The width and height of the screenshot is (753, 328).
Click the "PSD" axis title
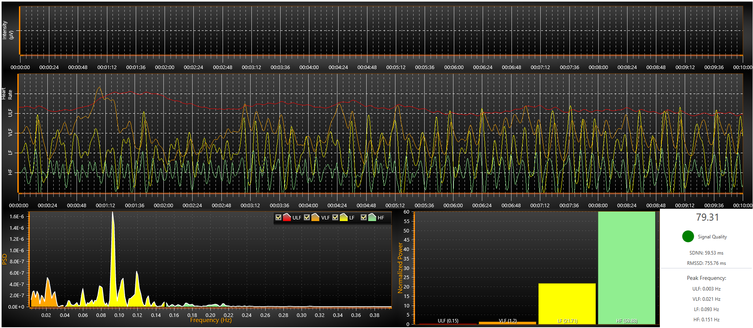point(5,259)
